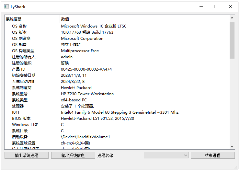Close the LyShark window
240x171 pixels.
231,6
